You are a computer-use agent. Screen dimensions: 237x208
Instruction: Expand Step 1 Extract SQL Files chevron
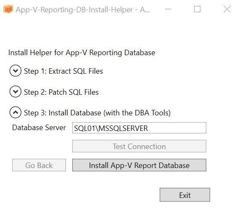coord(15,71)
